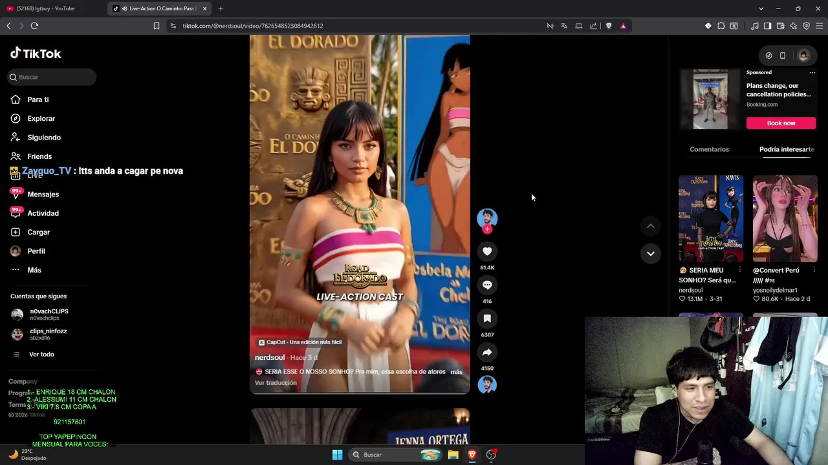Open sponsored ad options three dots

click(x=812, y=72)
